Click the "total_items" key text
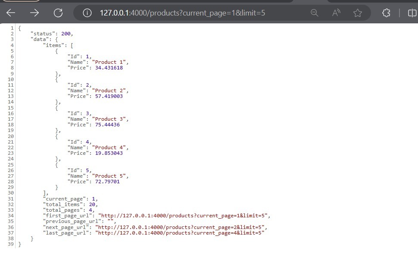The width and height of the screenshot is (418, 279). [x=62, y=204]
